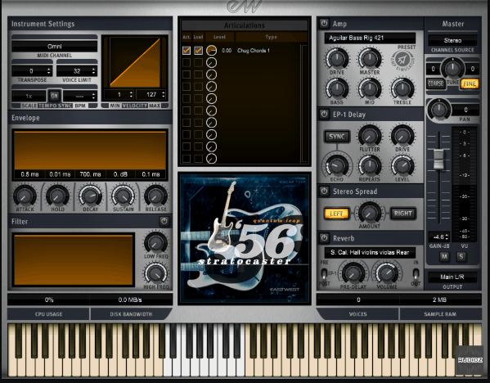490x383 pixels.
Task: Click the Envelope shape display
Action: 90,151
